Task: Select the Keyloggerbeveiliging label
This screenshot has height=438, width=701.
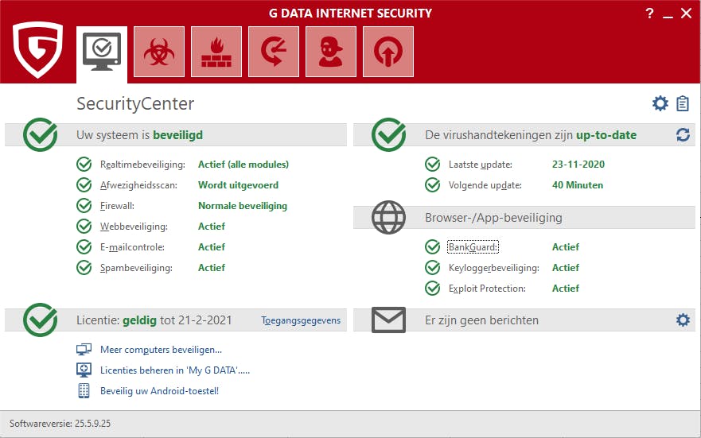Action: [x=494, y=268]
